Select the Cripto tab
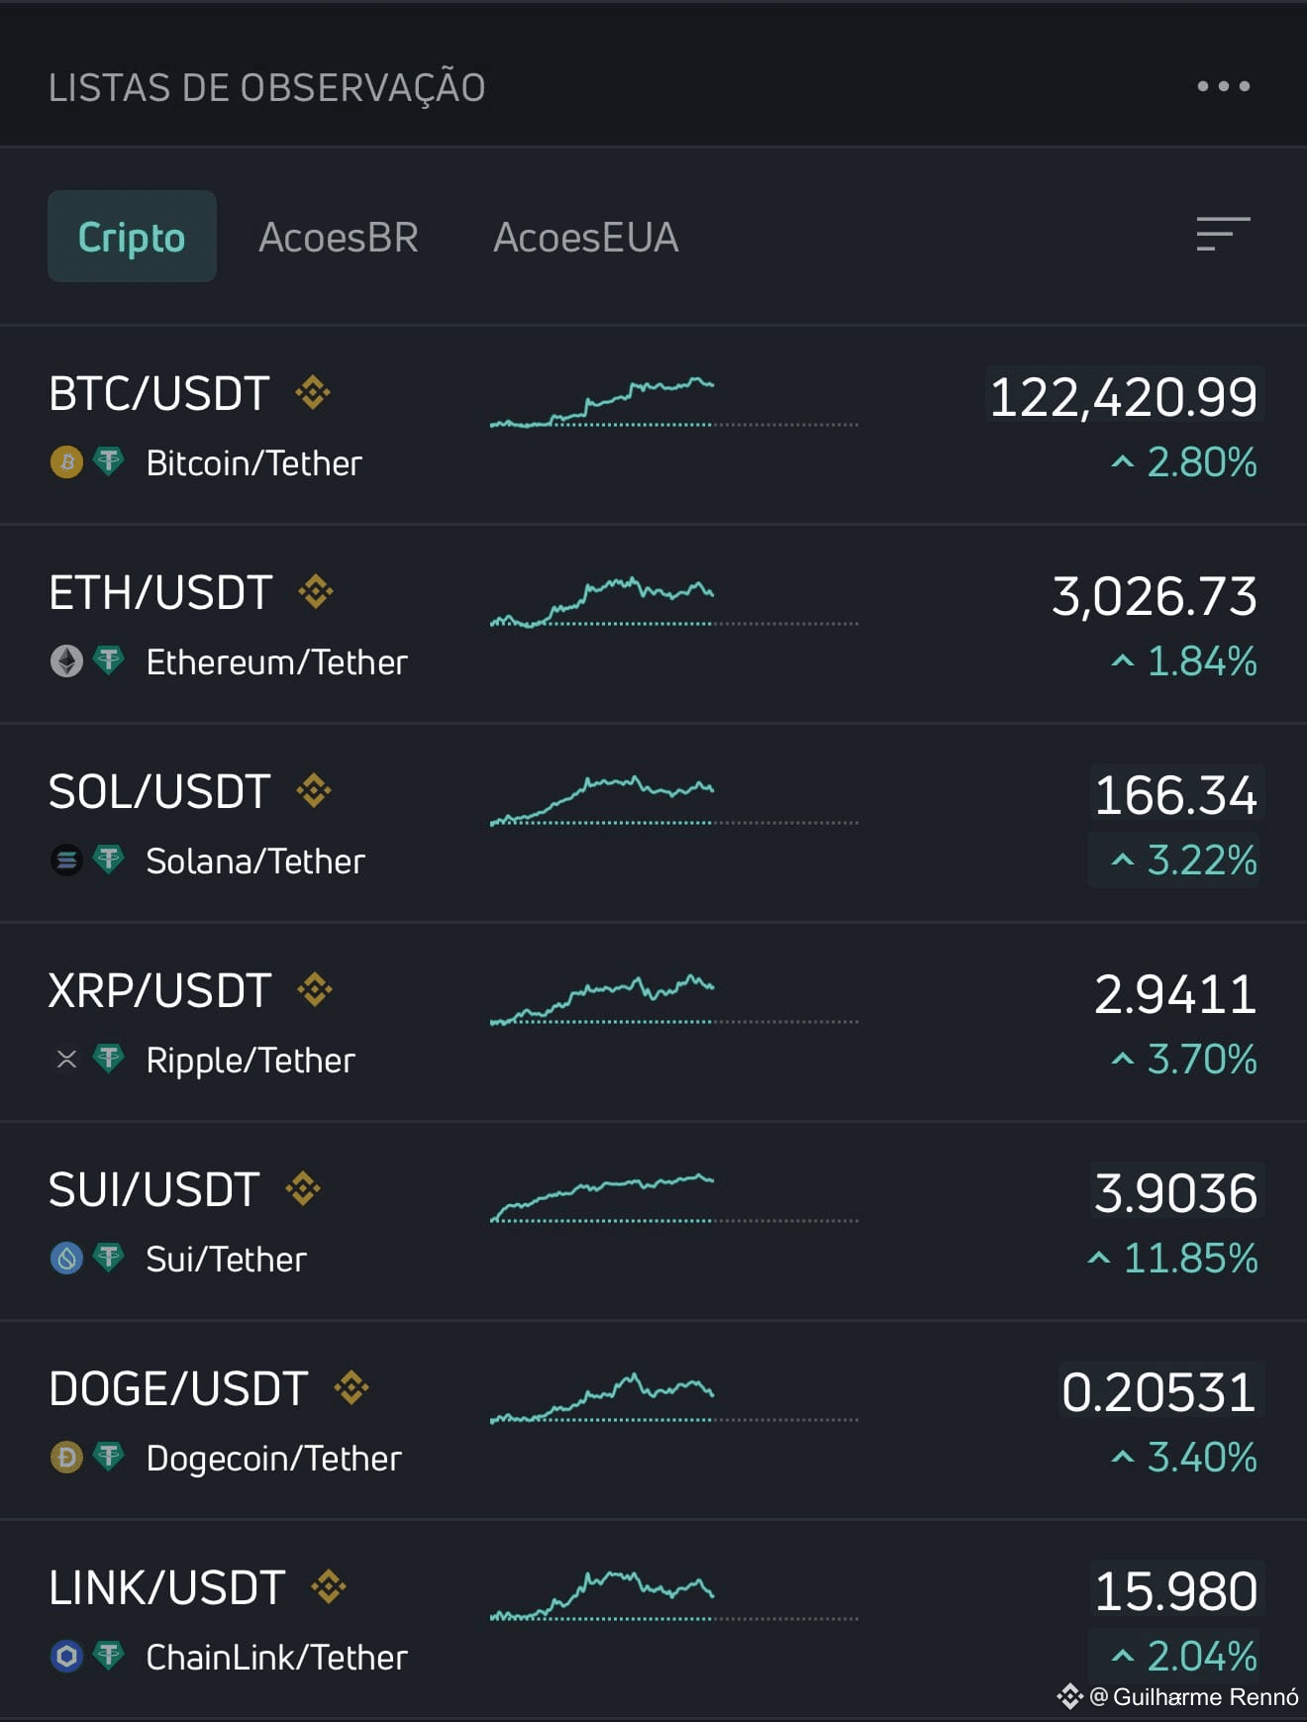The width and height of the screenshot is (1307, 1722). (x=132, y=237)
